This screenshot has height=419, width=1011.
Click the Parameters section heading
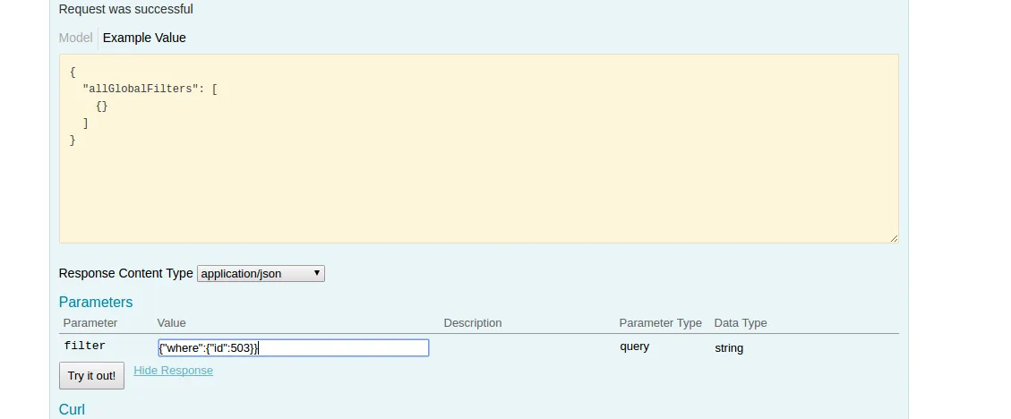click(96, 302)
